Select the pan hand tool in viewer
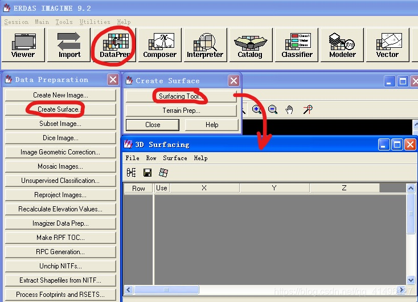 [289, 109]
